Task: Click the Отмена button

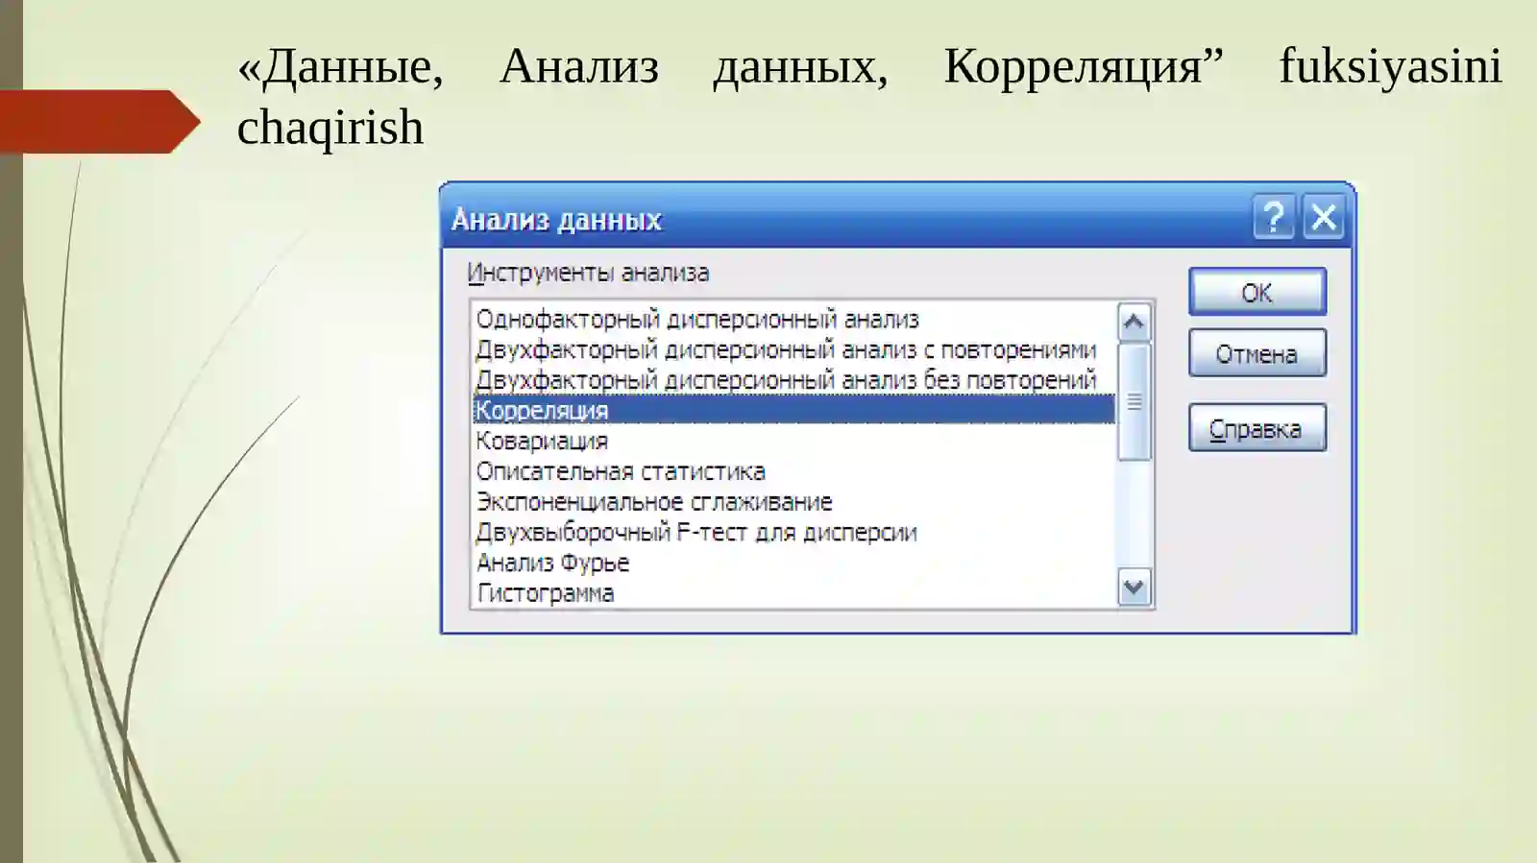Action: click(x=1256, y=353)
